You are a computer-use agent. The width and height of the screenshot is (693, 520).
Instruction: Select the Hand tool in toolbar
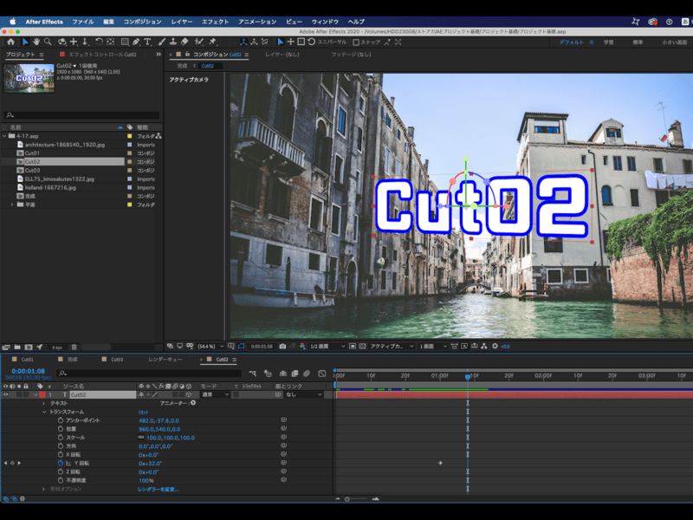pos(36,42)
